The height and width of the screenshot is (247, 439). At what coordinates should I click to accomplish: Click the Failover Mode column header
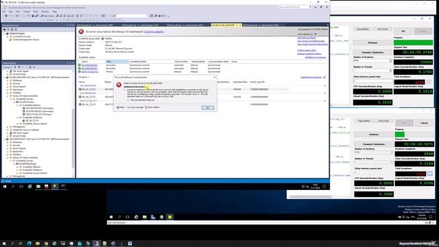pyautogui.click(x=181, y=61)
